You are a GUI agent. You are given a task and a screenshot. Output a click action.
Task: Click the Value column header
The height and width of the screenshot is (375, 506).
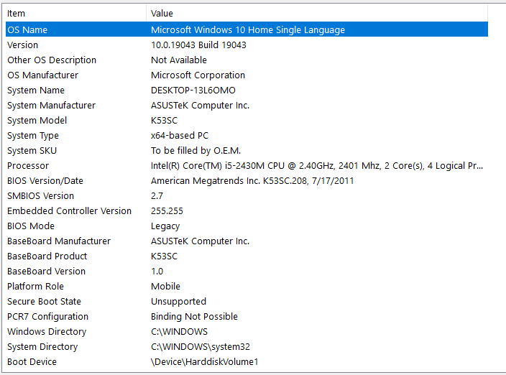tap(317, 13)
